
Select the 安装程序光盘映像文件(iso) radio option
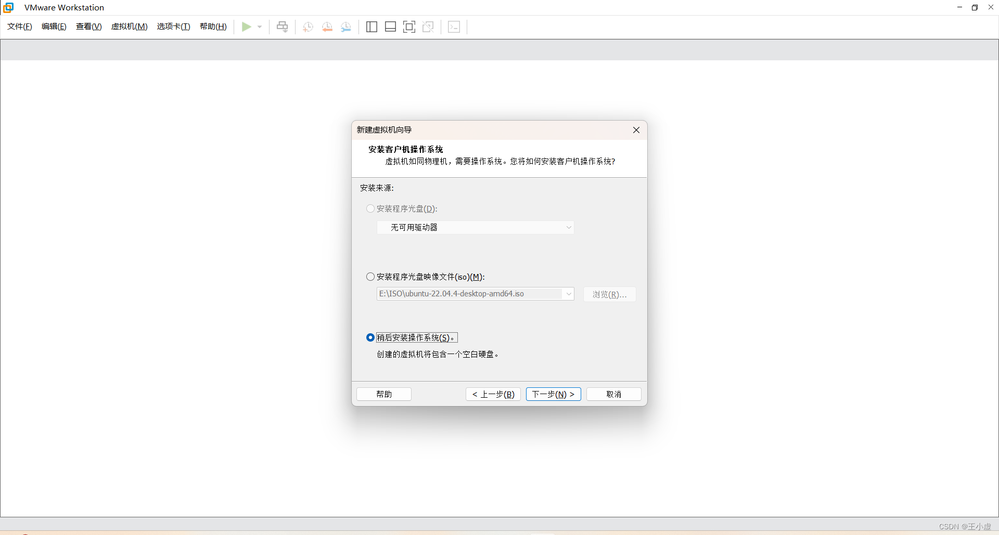[370, 277]
